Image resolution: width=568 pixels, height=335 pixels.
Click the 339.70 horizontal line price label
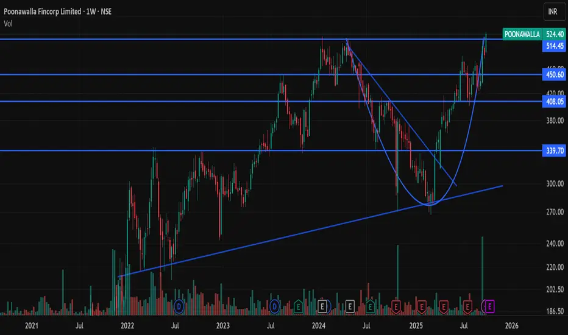coord(555,150)
